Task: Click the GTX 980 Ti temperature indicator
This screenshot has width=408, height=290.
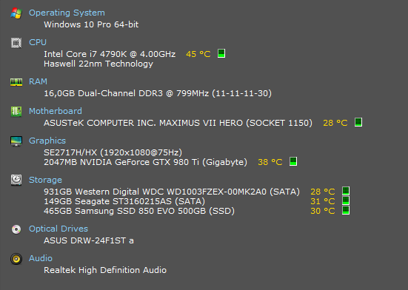Action: pyautogui.click(x=293, y=161)
